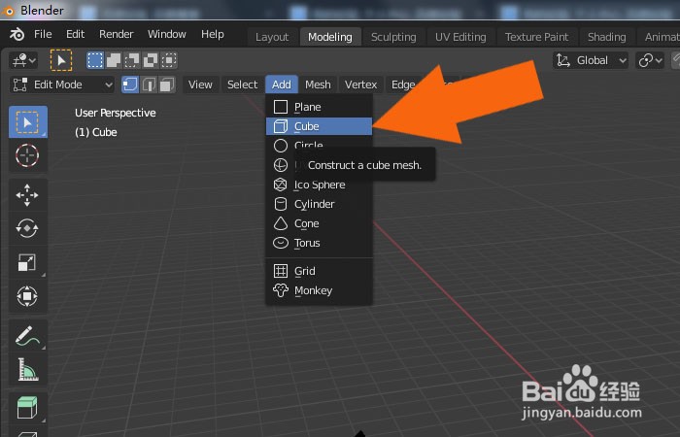Select the Add Cube tool in toolbar
Viewport: 680px width, 437px height.
tap(28, 408)
